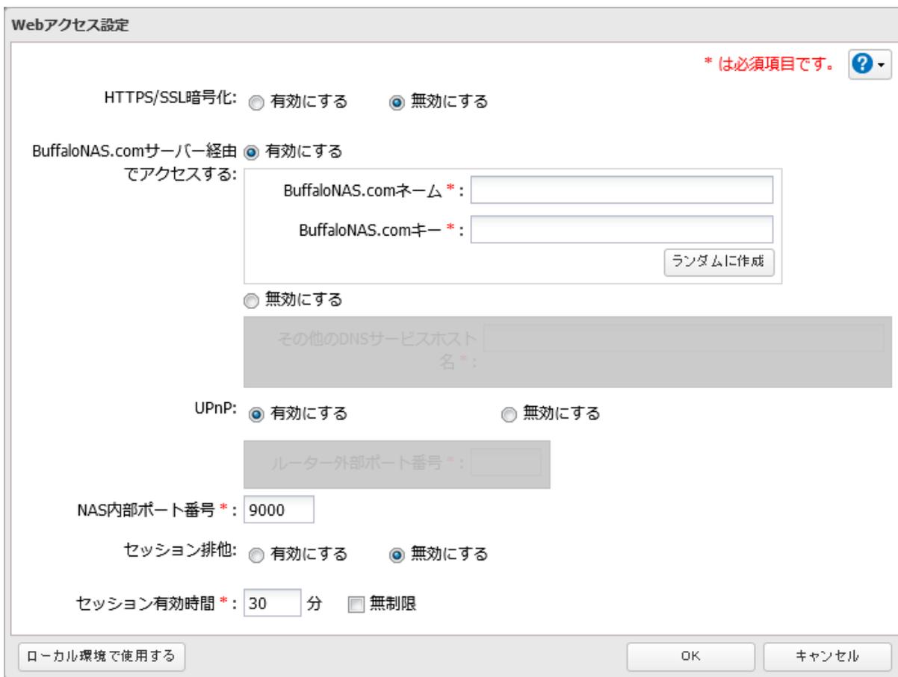Open the blue question mark help icon

coord(864,66)
